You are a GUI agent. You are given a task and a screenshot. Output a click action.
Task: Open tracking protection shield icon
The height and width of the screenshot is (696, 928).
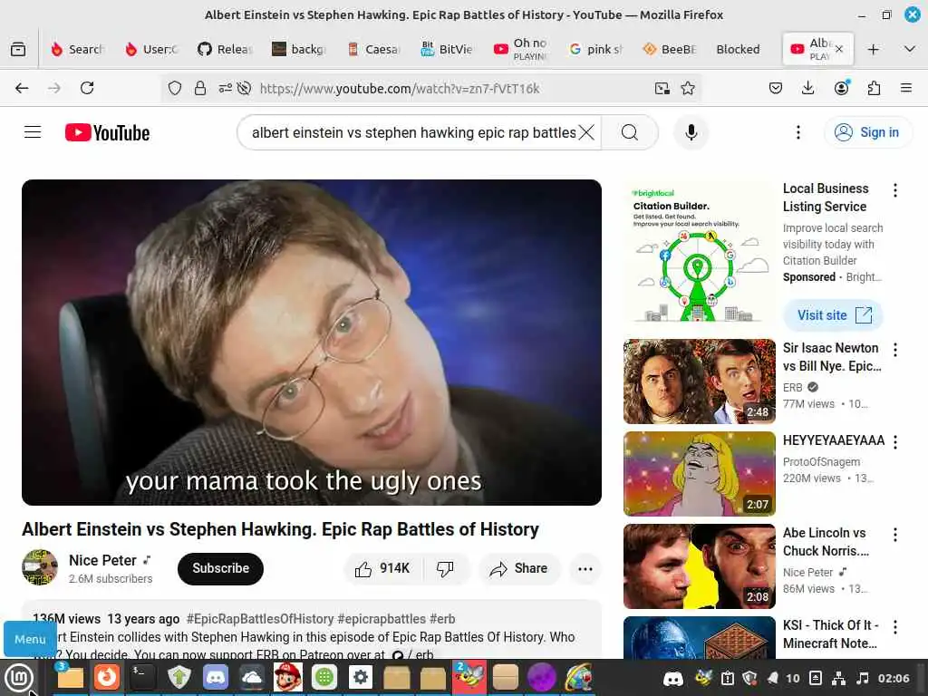pyautogui.click(x=175, y=88)
